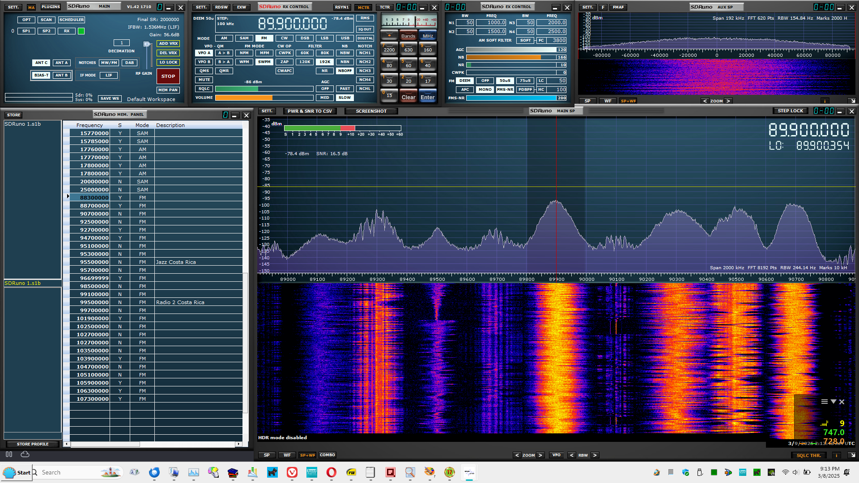Toggle MUTE in RX Control

click(x=204, y=80)
